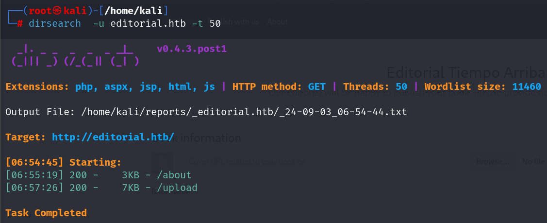Click 'HTTP method: GET' text
The image size is (547, 223).
tap(279, 86)
